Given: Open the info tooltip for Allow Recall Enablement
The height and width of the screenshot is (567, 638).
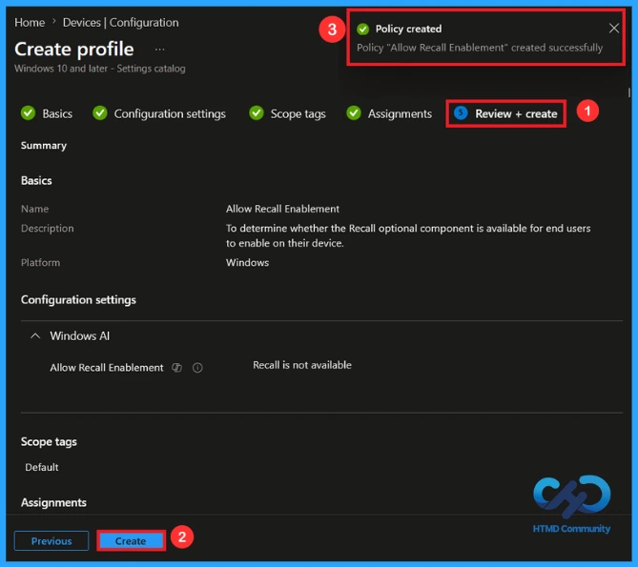Looking at the screenshot, I should pyautogui.click(x=197, y=368).
